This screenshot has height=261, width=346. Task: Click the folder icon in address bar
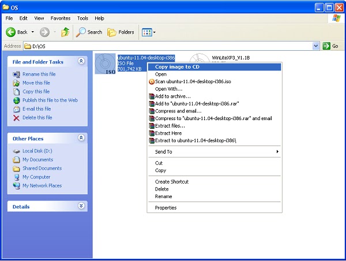coord(28,46)
